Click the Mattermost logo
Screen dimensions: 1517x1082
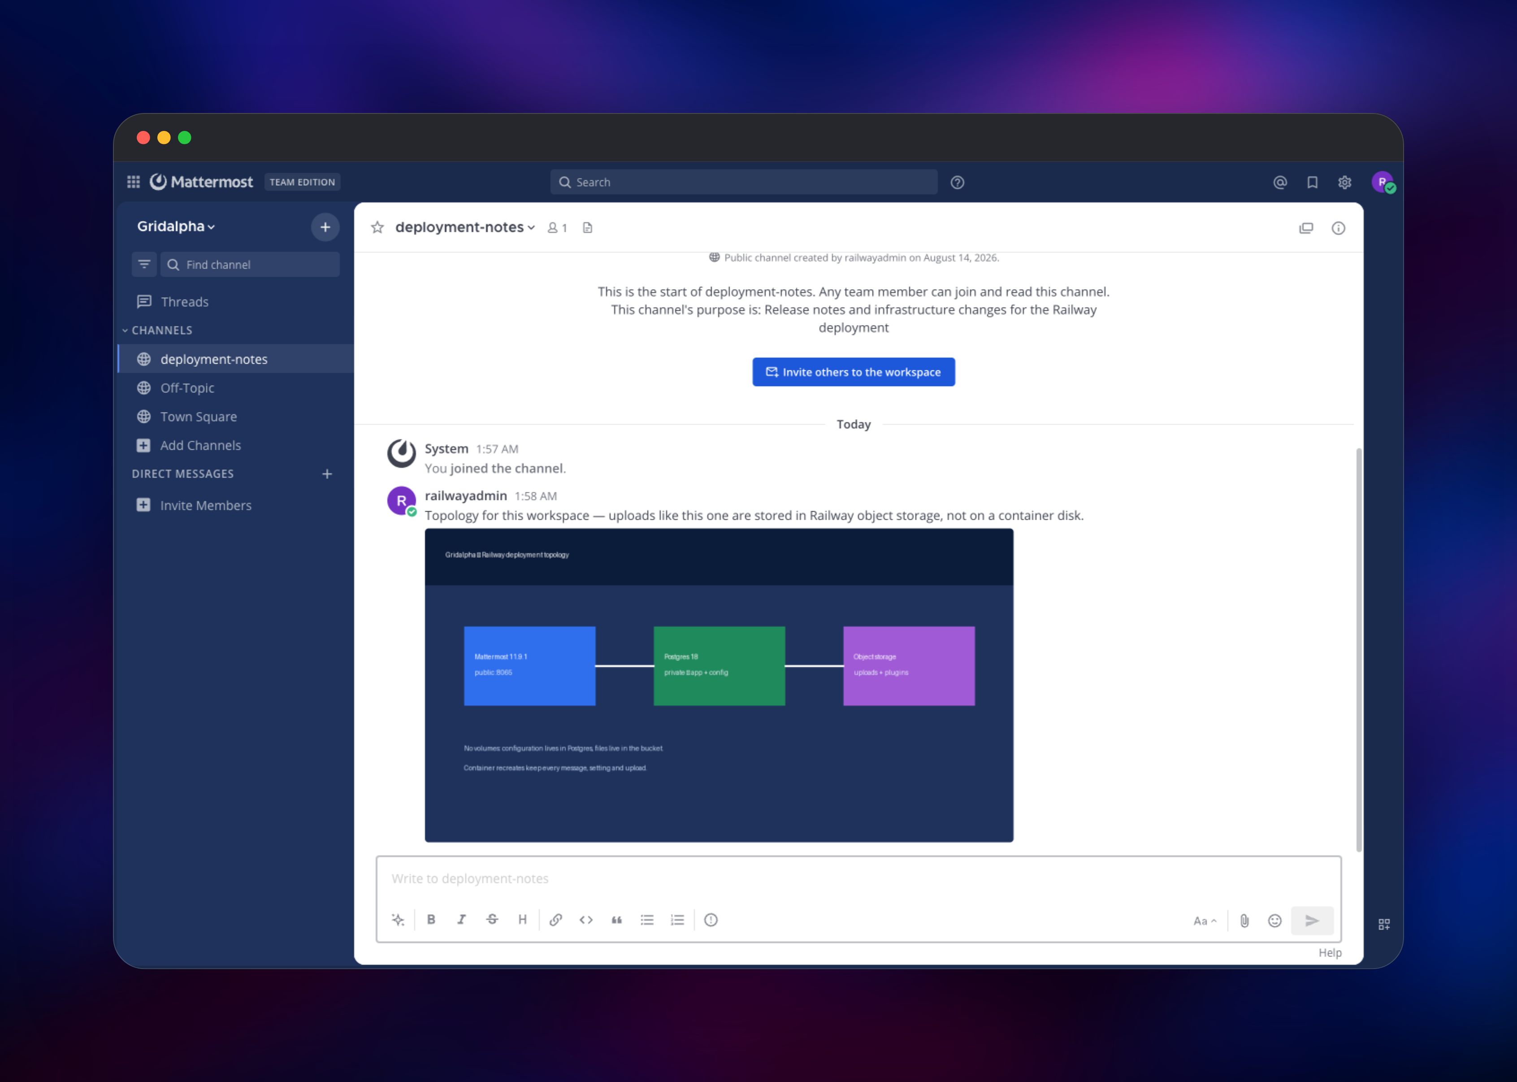tap(201, 182)
